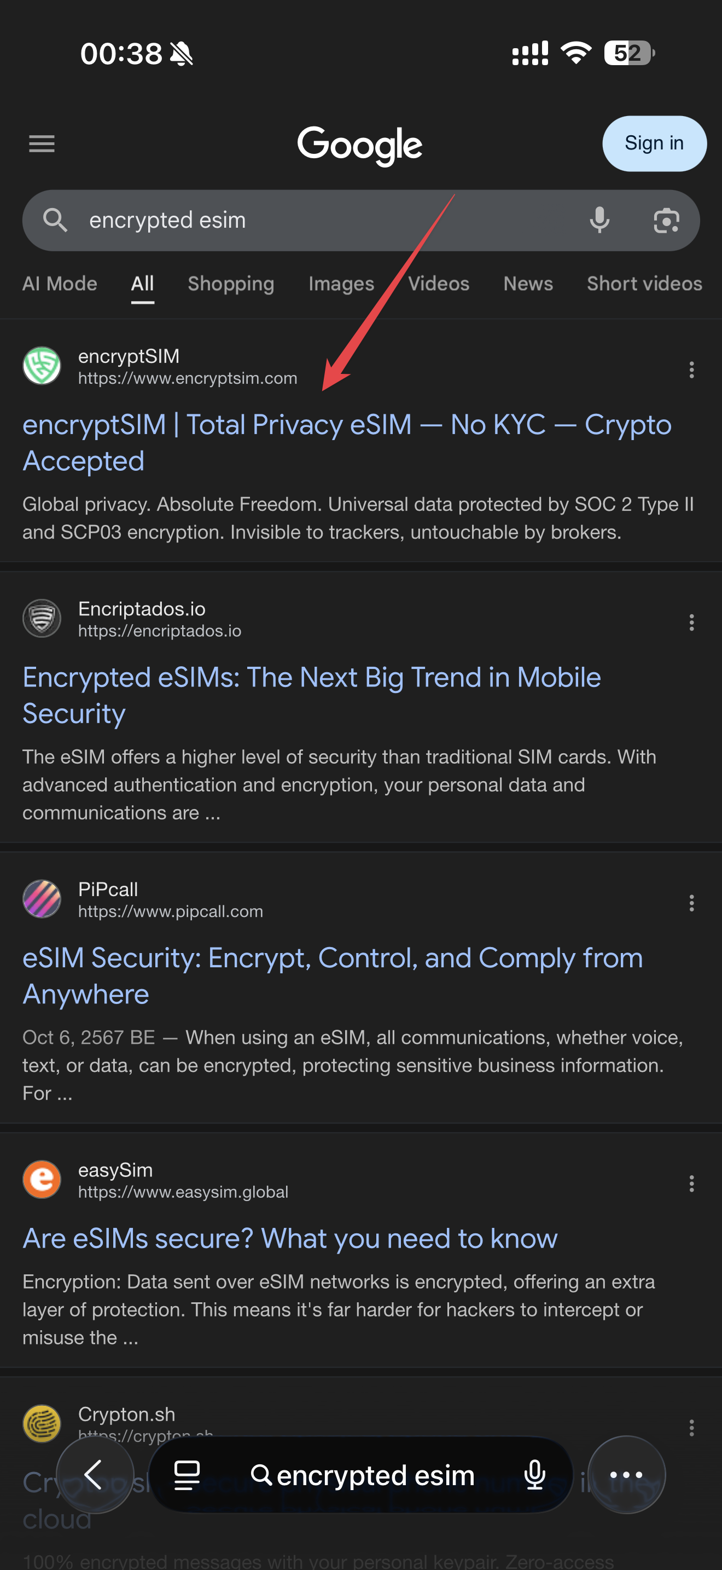Tap the microphone in bottom address bar

pyautogui.click(x=534, y=1475)
